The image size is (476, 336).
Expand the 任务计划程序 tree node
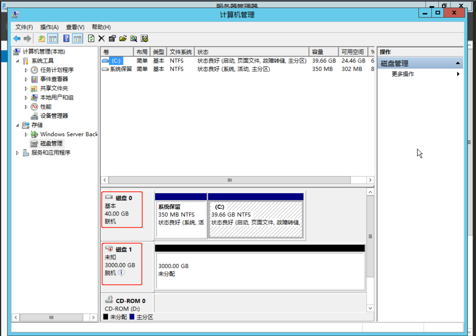tap(26, 70)
